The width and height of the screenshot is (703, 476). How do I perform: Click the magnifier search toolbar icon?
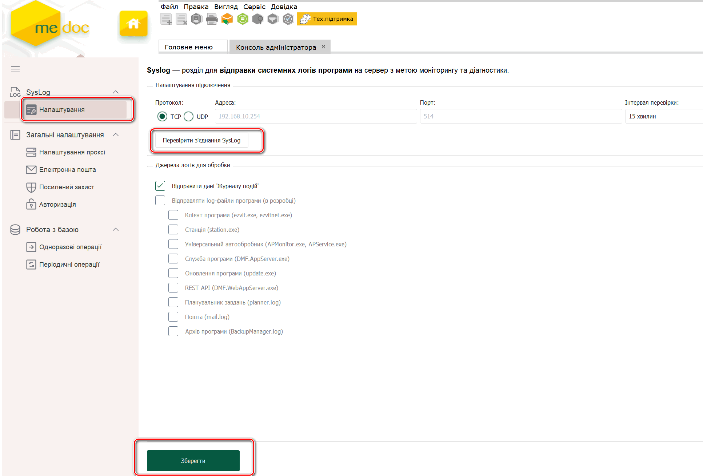pyautogui.click(x=258, y=19)
